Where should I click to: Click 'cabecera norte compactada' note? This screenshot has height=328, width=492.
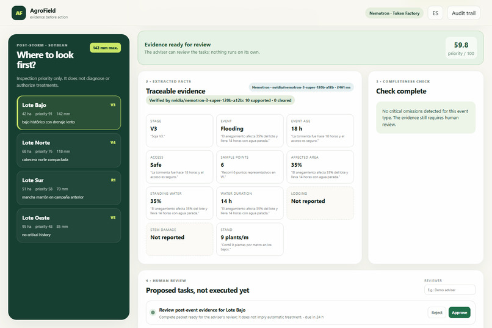point(45,159)
